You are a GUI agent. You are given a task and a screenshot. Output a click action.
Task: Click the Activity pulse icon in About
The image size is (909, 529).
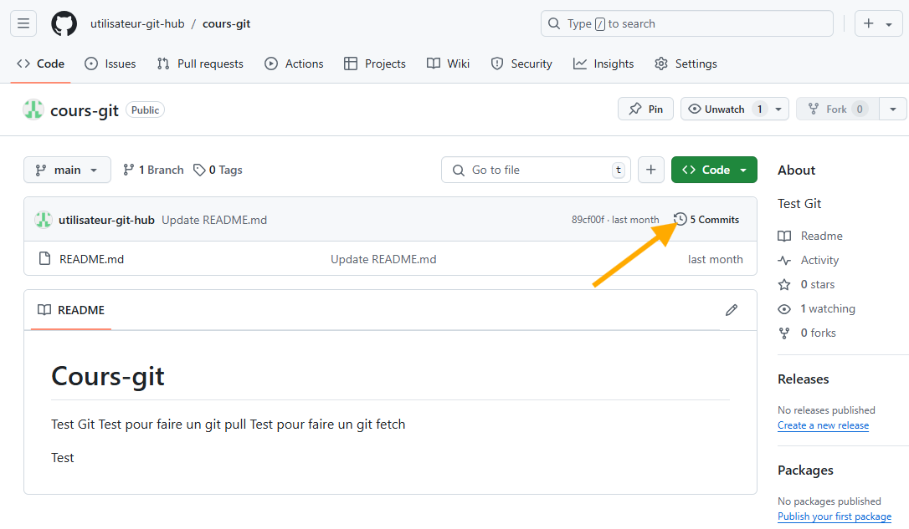[x=784, y=260]
